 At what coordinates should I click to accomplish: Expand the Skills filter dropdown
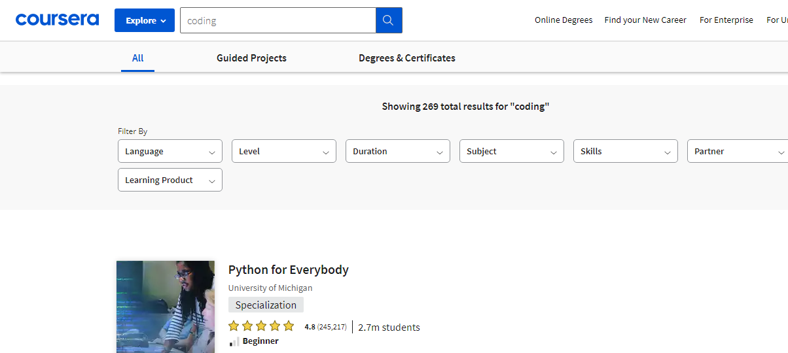pos(625,151)
